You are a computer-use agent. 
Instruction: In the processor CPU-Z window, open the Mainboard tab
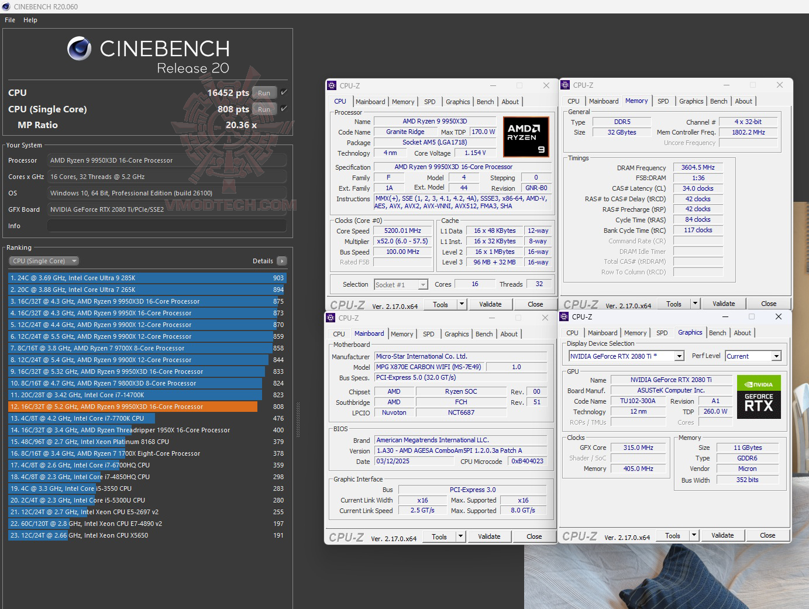pyautogui.click(x=370, y=102)
